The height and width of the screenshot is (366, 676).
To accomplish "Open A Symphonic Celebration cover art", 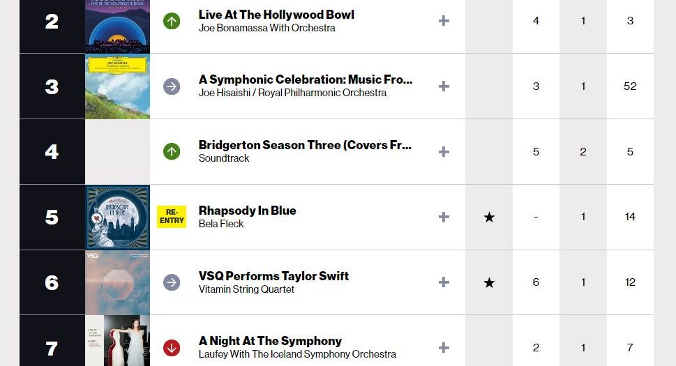I will [x=117, y=86].
